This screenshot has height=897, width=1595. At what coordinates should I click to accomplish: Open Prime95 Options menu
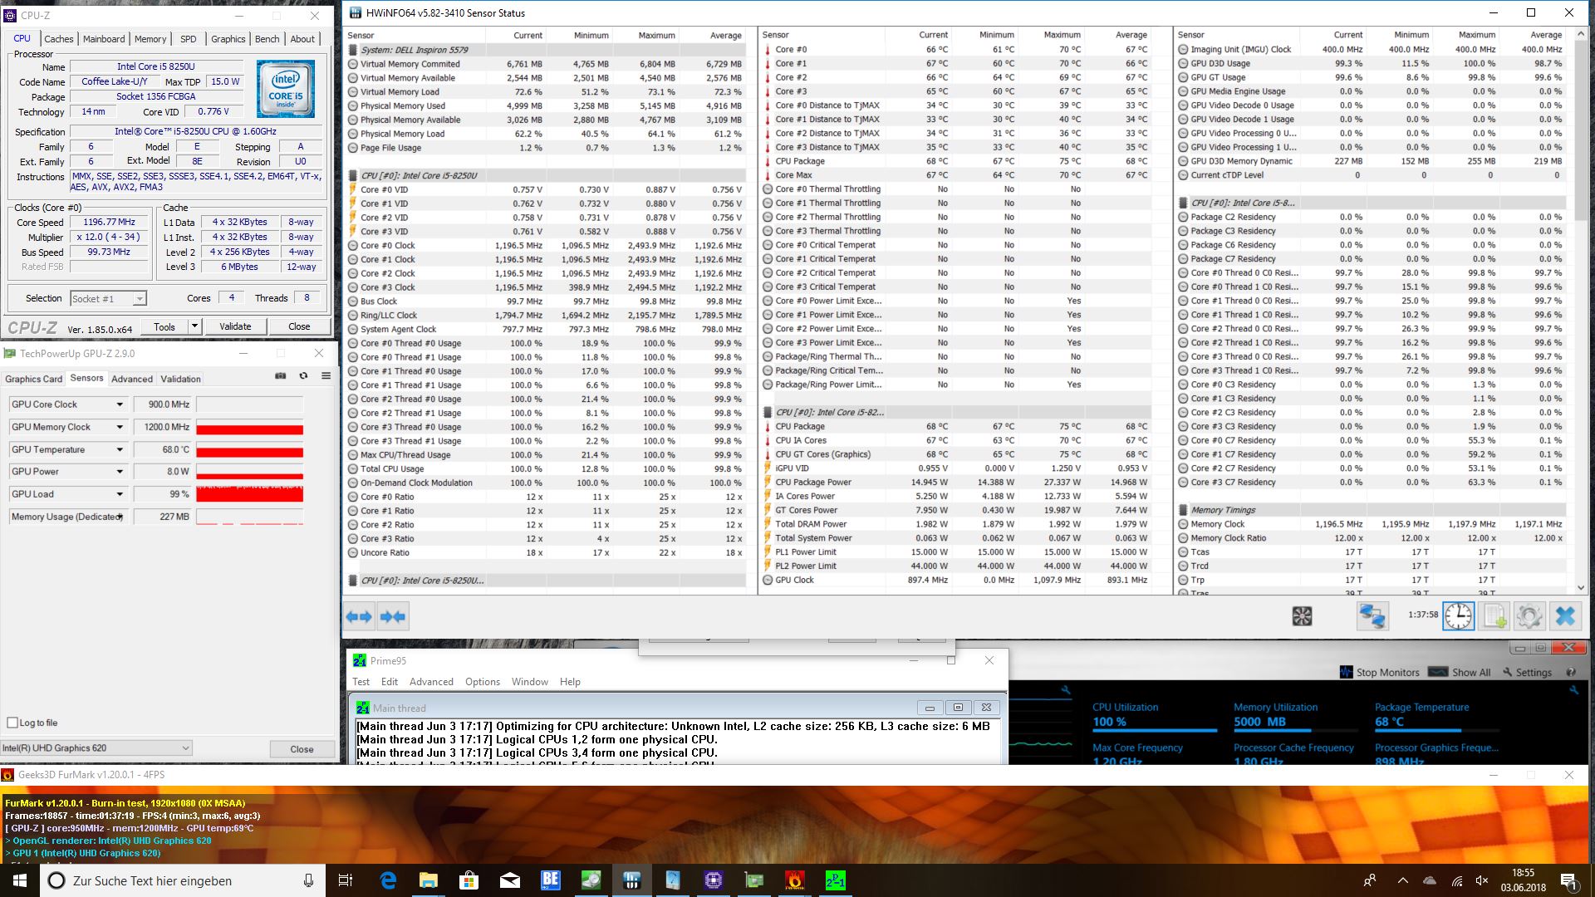[x=483, y=682]
